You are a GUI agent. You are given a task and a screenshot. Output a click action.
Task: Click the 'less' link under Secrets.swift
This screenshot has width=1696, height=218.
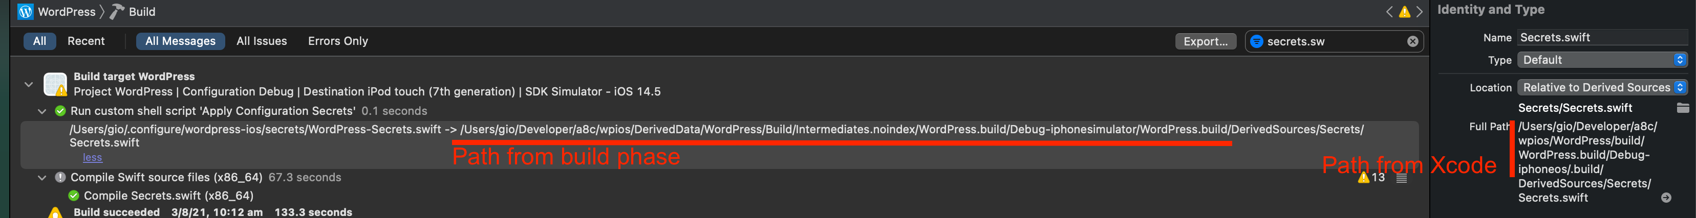click(x=92, y=158)
